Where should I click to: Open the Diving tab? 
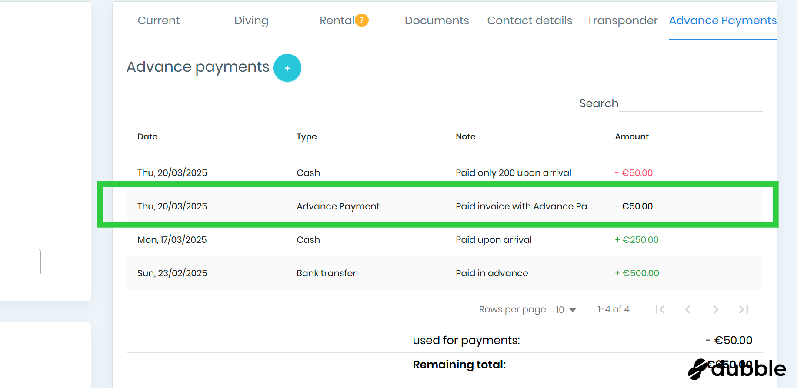[251, 20]
